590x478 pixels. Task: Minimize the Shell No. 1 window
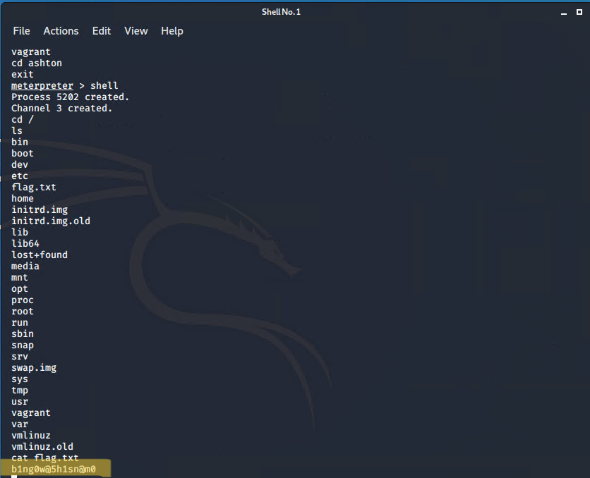(x=564, y=13)
